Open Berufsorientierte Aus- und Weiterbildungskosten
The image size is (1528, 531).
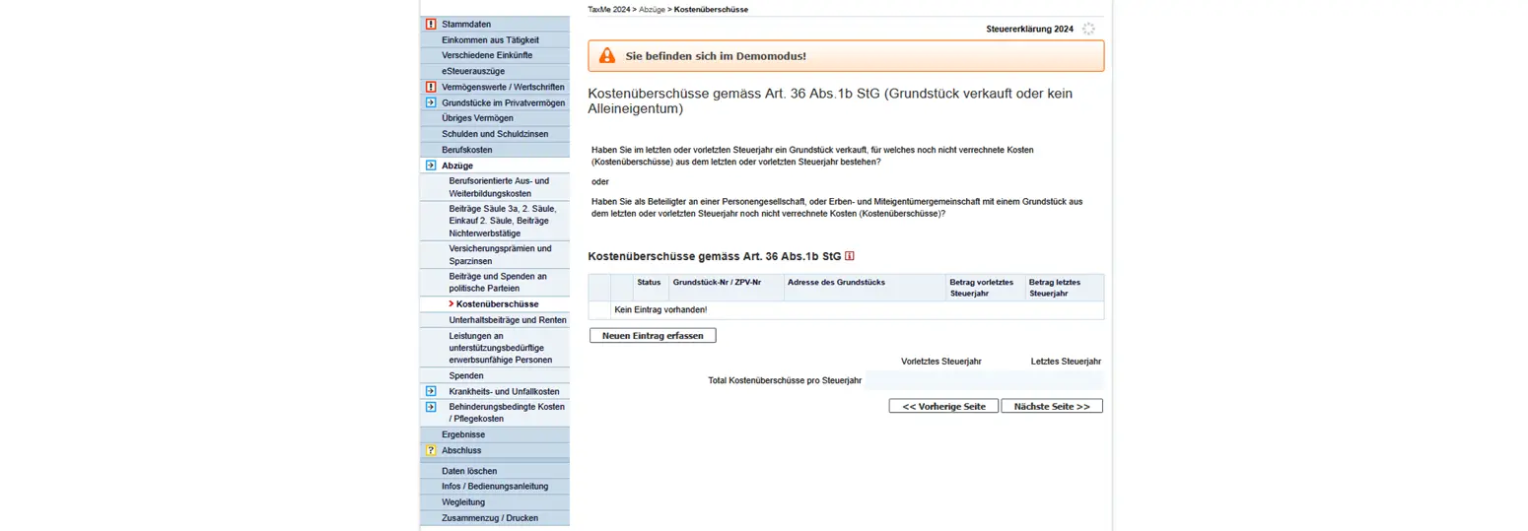[497, 187]
